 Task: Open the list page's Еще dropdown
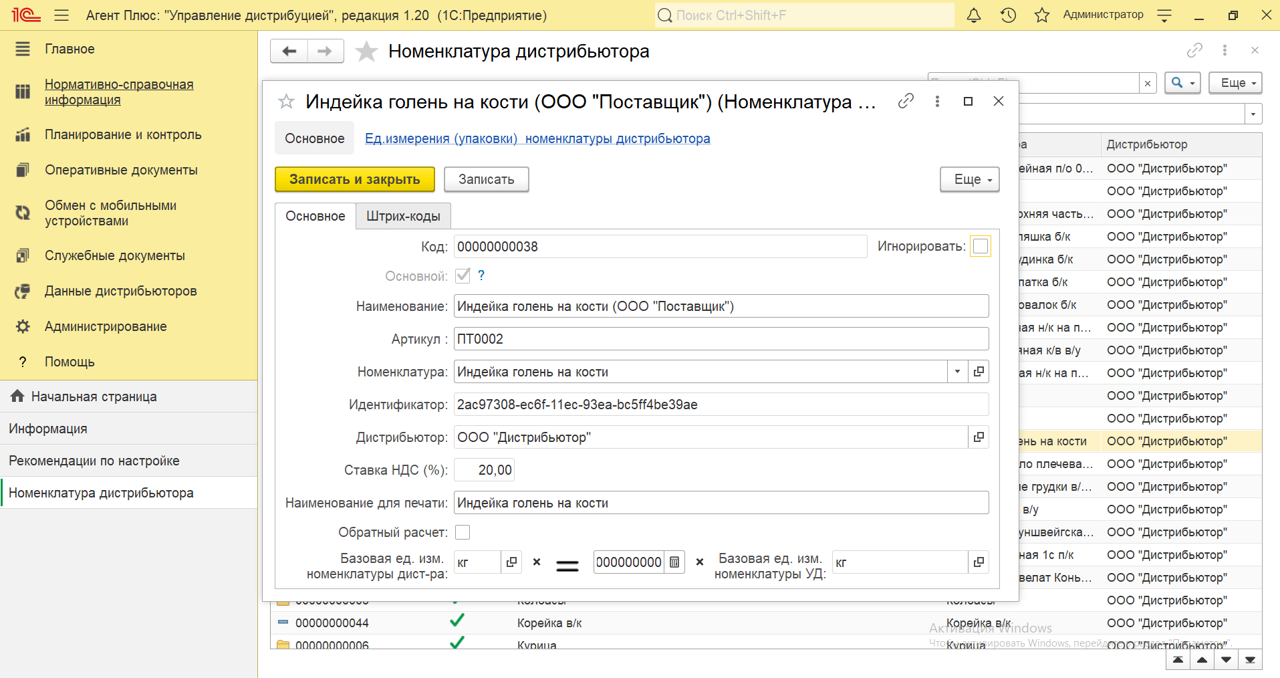1235,83
